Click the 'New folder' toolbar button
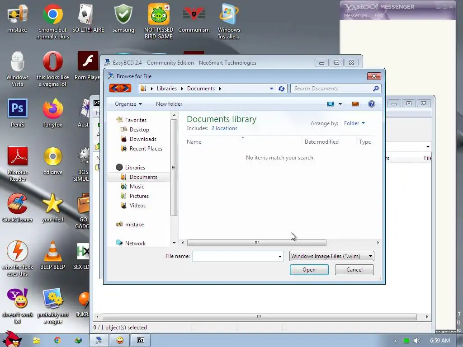The image size is (463, 347). pos(169,104)
